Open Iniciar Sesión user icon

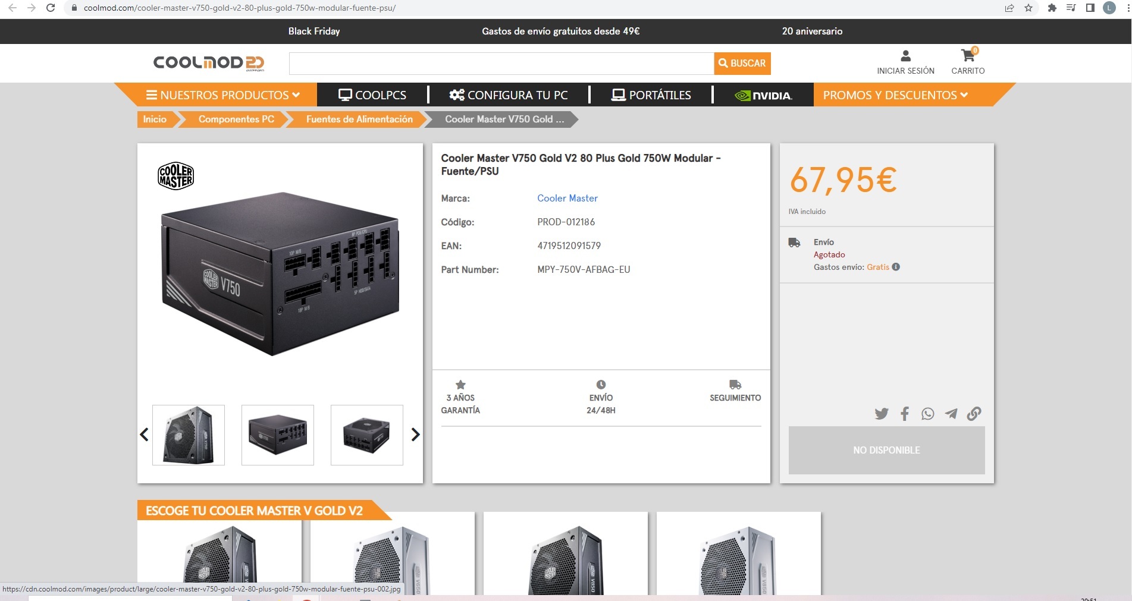(905, 56)
